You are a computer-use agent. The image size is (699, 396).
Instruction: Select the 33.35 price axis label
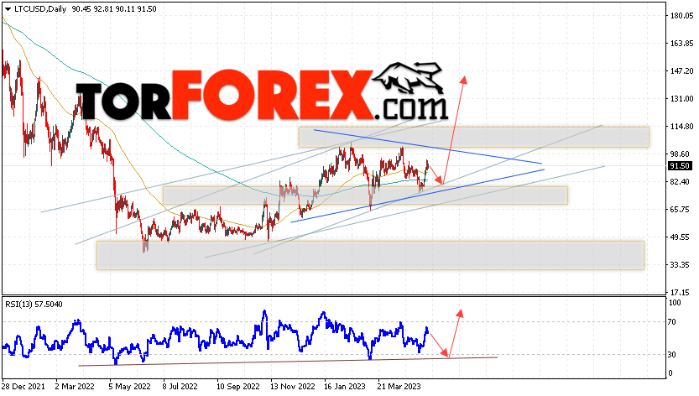pyautogui.click(x=680, y=264)
